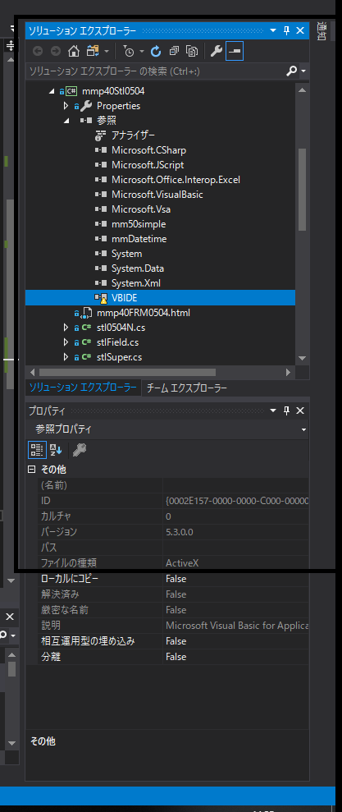Switch to ソリューション エクスプローラー tab
The height and width of the screenshot is (812, 342).
click(83, 388)
